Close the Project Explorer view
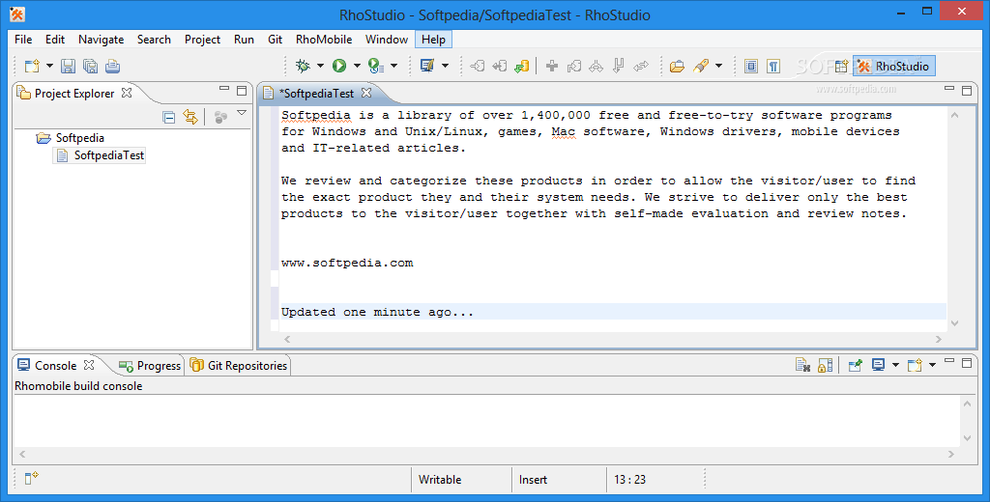990x502 pixels. tap(127, 93)
